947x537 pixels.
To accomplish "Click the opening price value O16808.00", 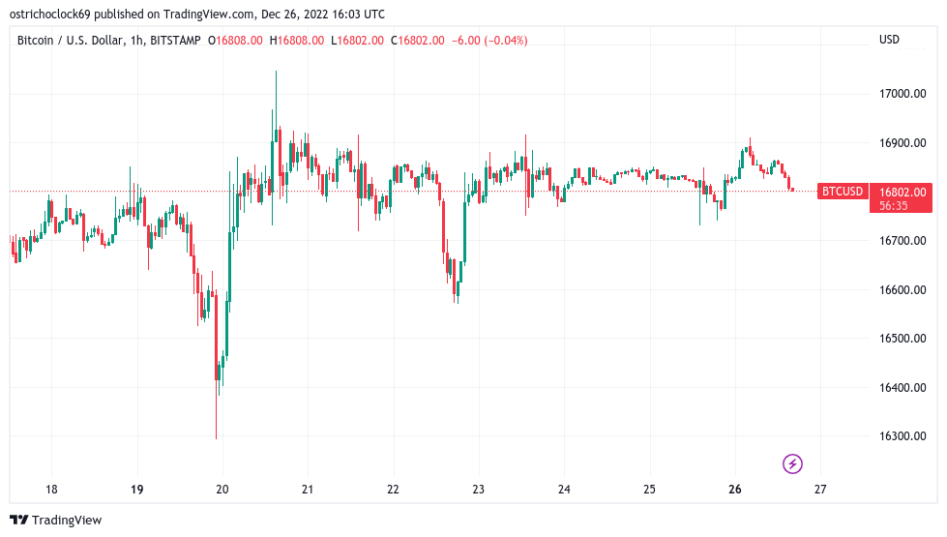I will coord(235,41).
